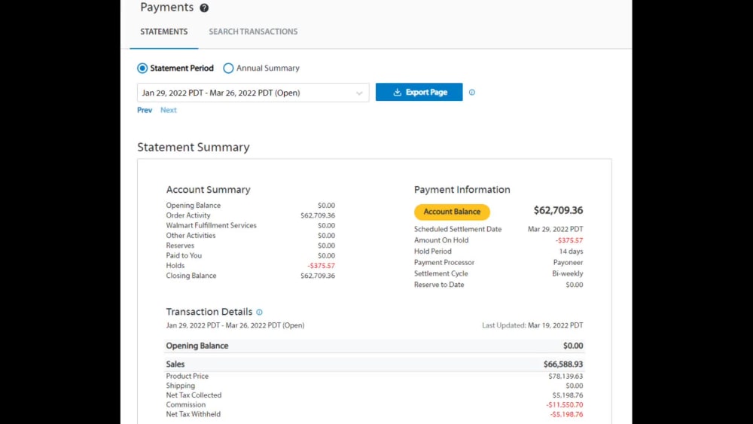
Task: Click the Export Page button
Action: pyautogui.click(x=419, y=92)
